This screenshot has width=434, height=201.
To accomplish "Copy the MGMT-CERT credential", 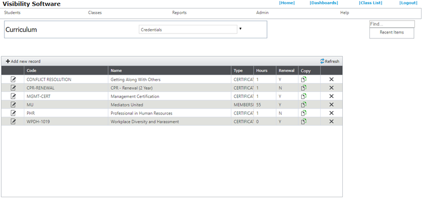I will [304, 96].
